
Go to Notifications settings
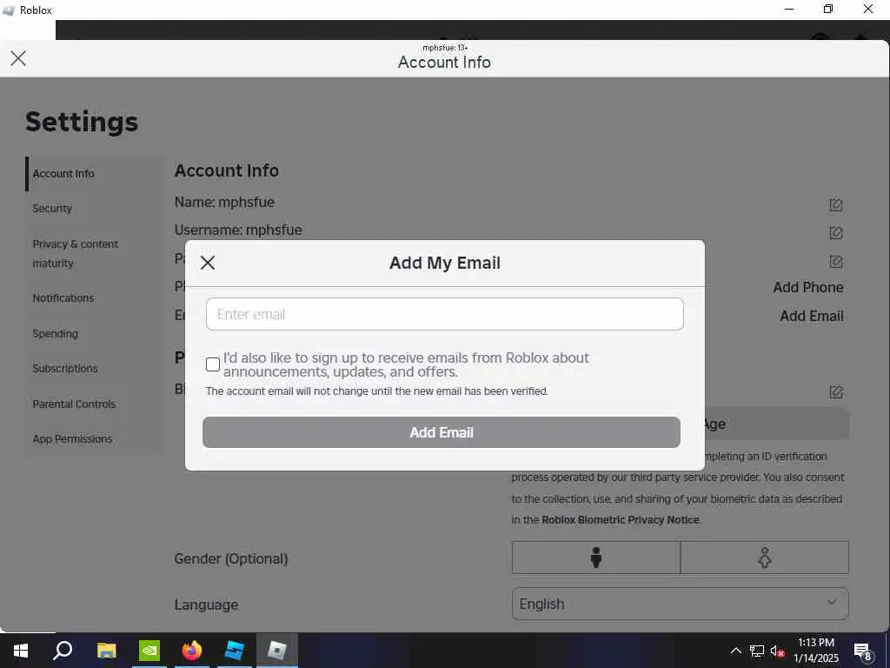point(63,297)
